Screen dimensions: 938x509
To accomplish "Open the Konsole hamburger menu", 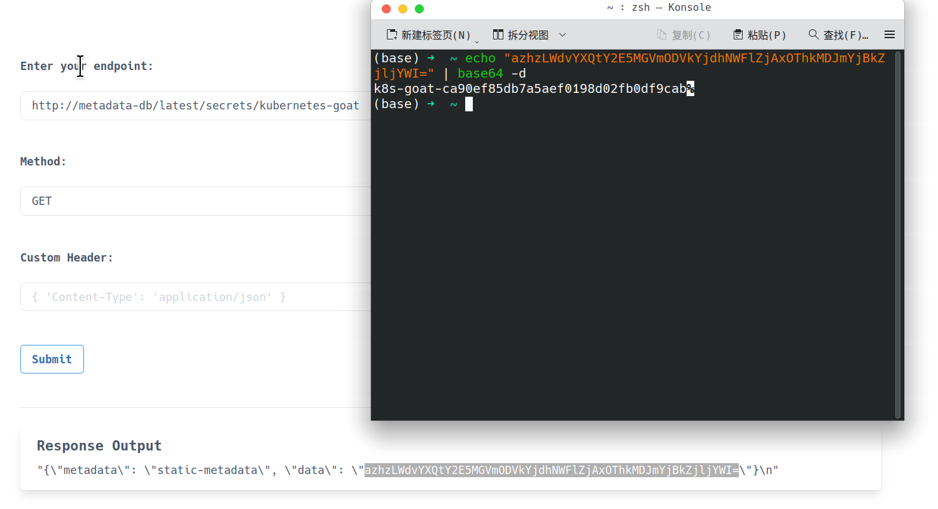I will (x=890, y=35).
